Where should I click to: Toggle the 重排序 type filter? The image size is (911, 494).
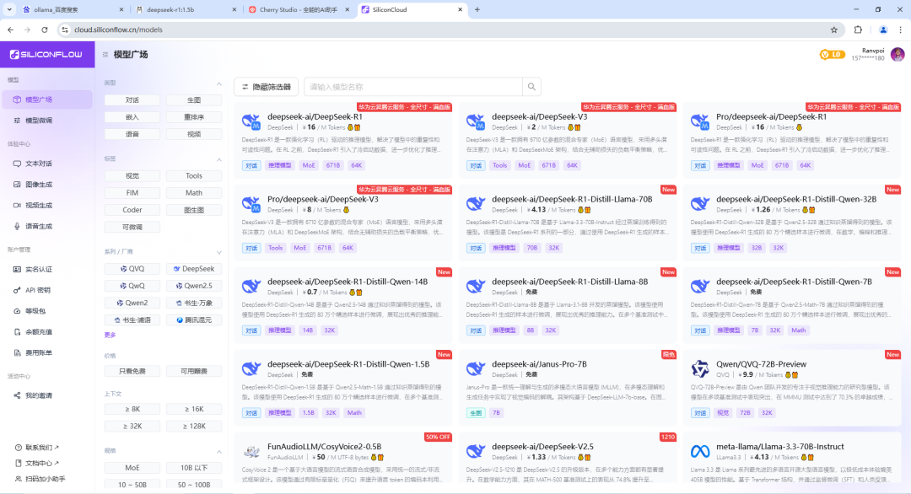coord(194,117)
